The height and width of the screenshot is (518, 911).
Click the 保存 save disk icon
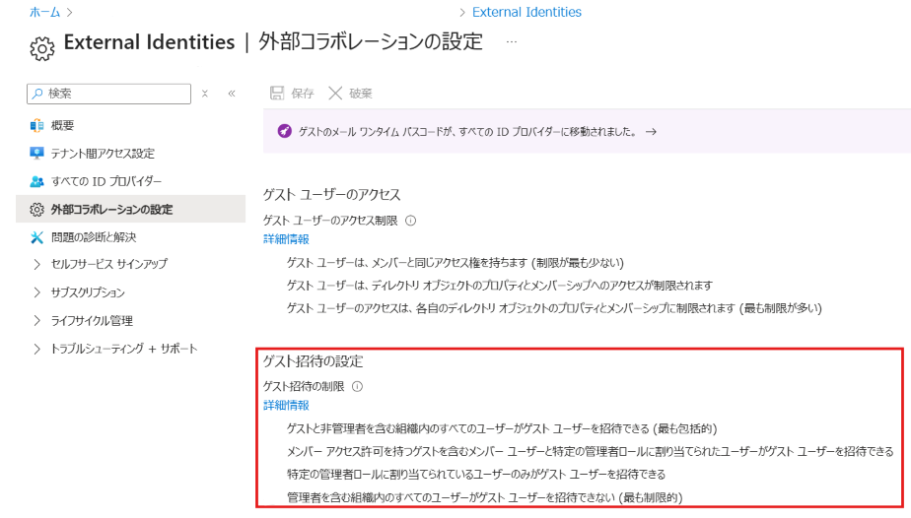click(x=277, y=94)
